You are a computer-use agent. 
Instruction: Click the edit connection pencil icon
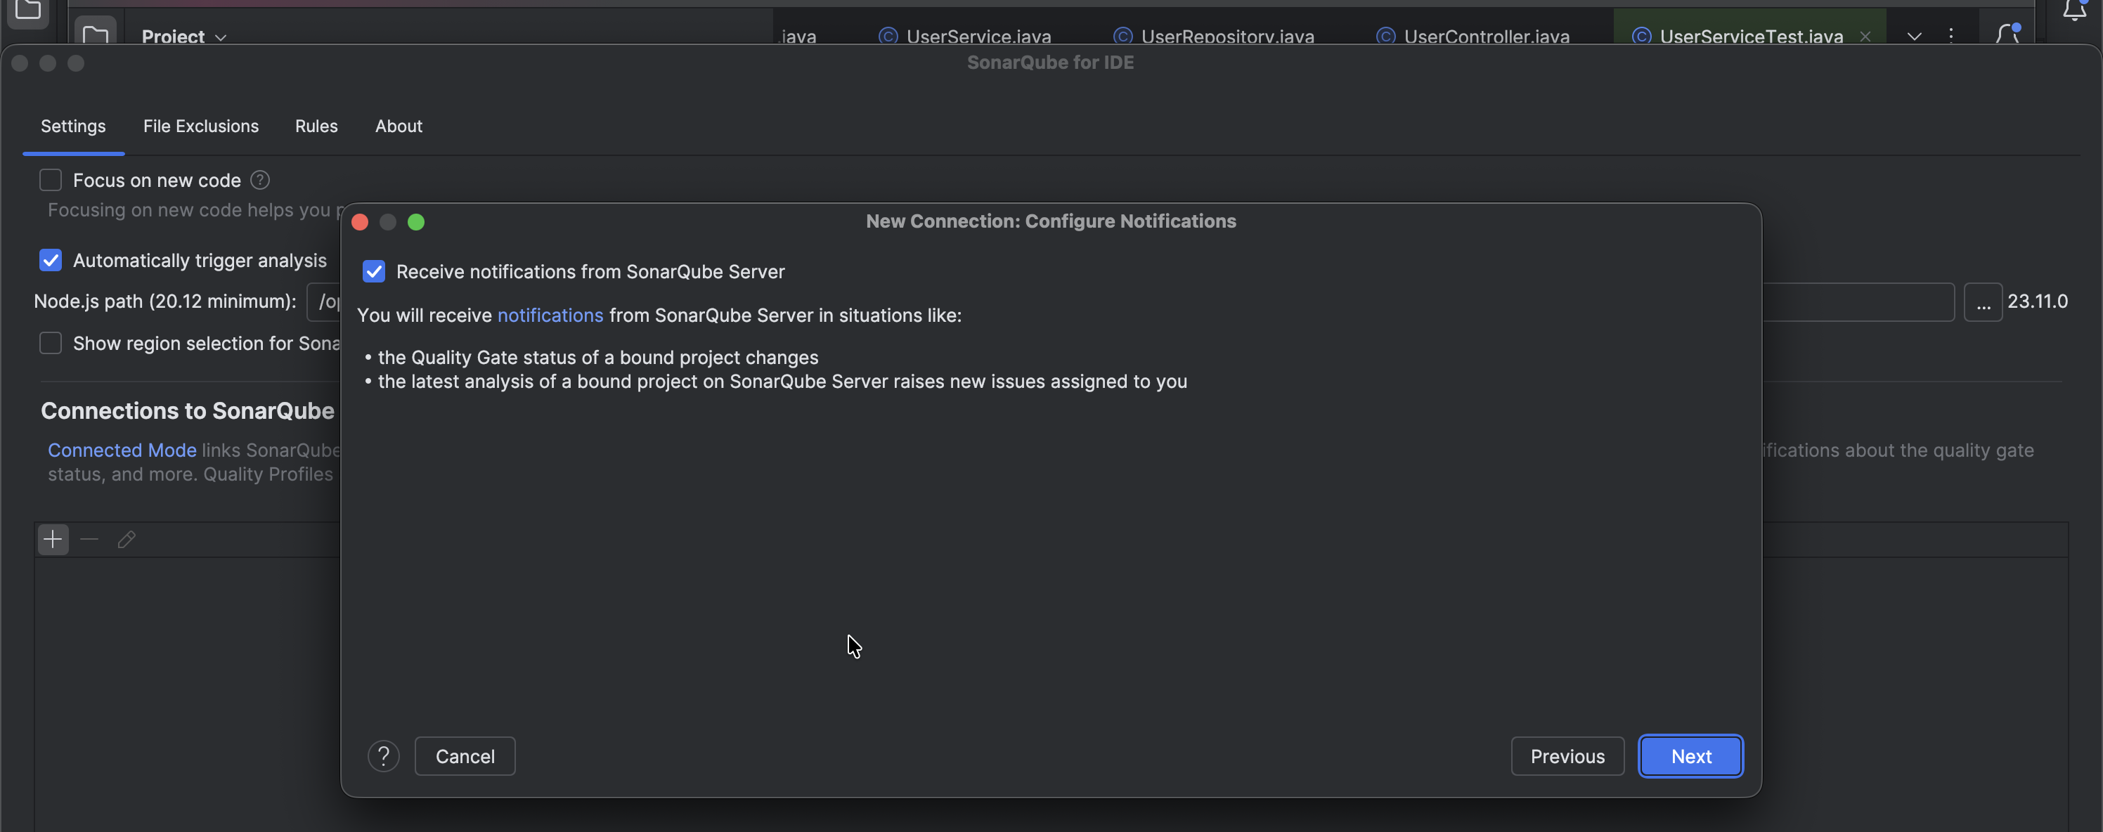coord(127,540)
